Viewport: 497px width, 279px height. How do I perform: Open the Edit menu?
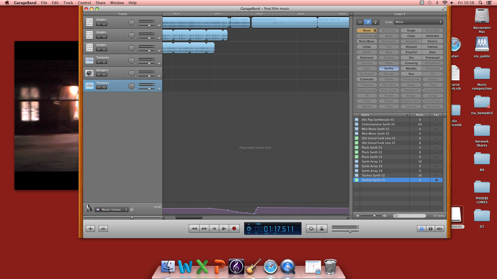[55, 3]
